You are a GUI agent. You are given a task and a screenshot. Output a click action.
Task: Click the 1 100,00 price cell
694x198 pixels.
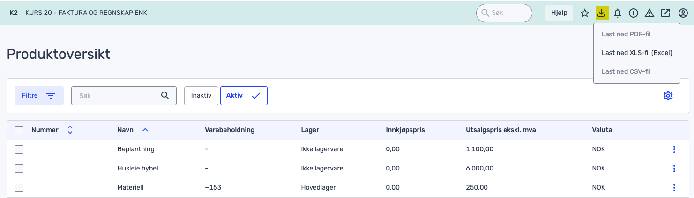[479, 149]
